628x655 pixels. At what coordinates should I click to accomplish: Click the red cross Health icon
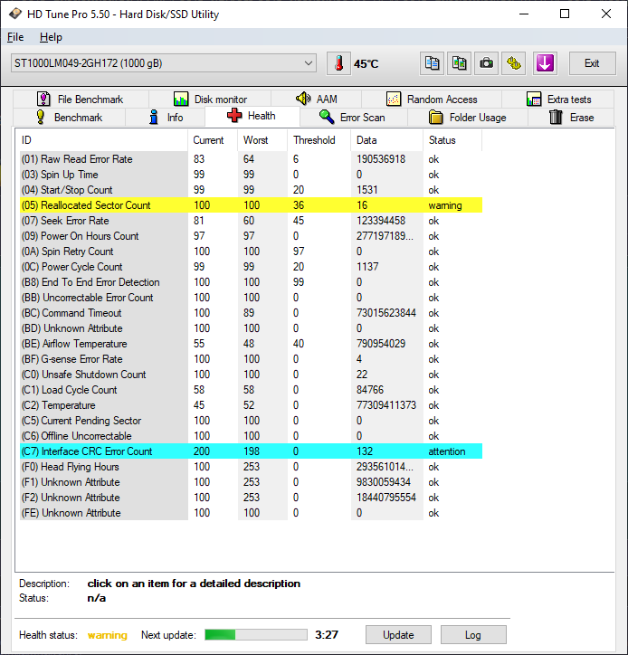pos(234,115)
